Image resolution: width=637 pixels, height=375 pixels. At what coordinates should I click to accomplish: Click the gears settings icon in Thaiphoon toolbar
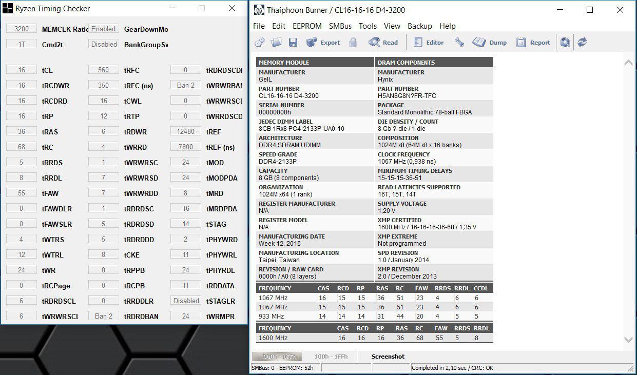tap(260, 43)
